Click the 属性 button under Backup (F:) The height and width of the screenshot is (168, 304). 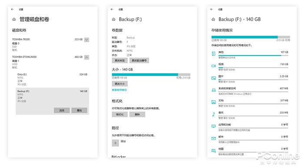[x=79, y=110]
